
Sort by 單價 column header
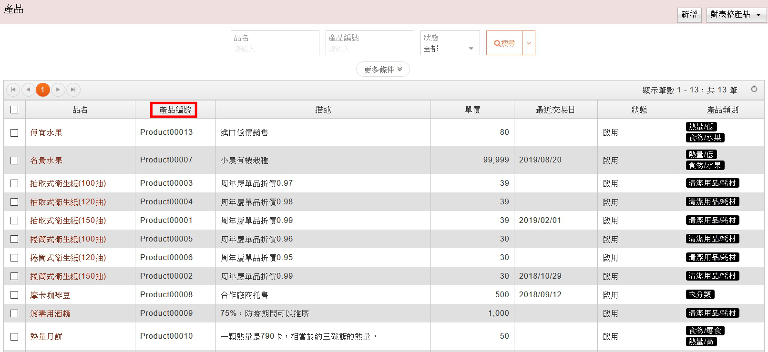click(472, 110)
